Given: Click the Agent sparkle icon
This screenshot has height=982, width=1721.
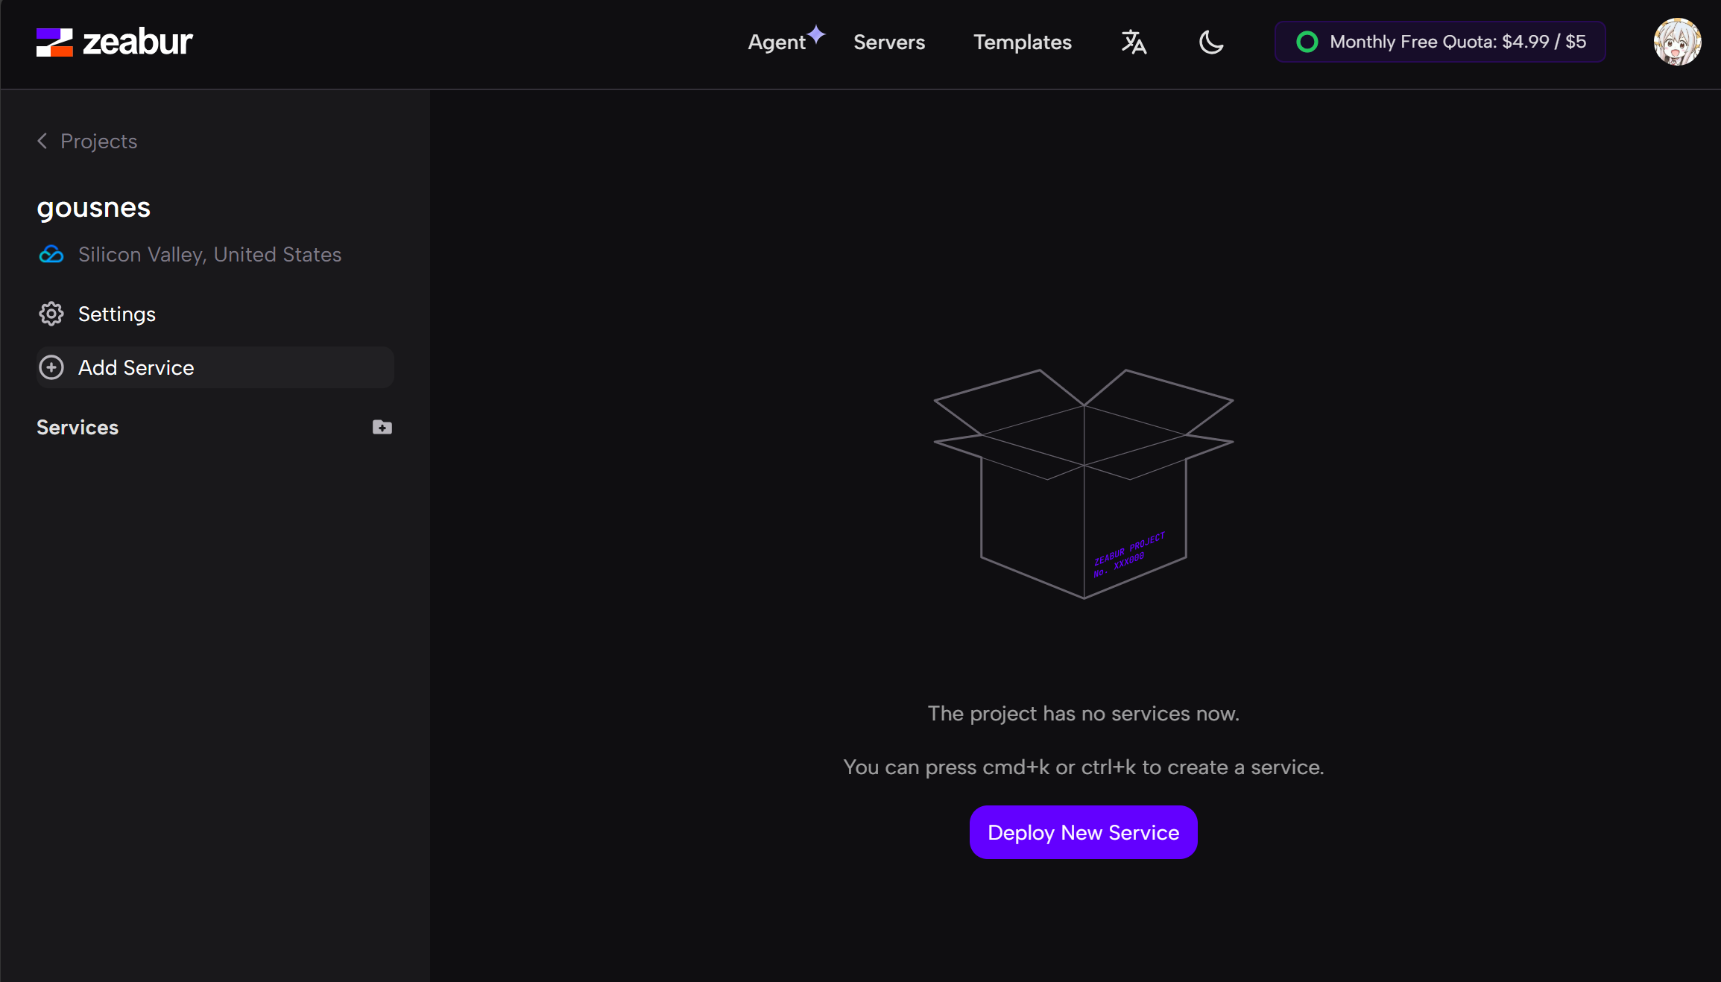Looking at the screenshot, I should [817, 34].
